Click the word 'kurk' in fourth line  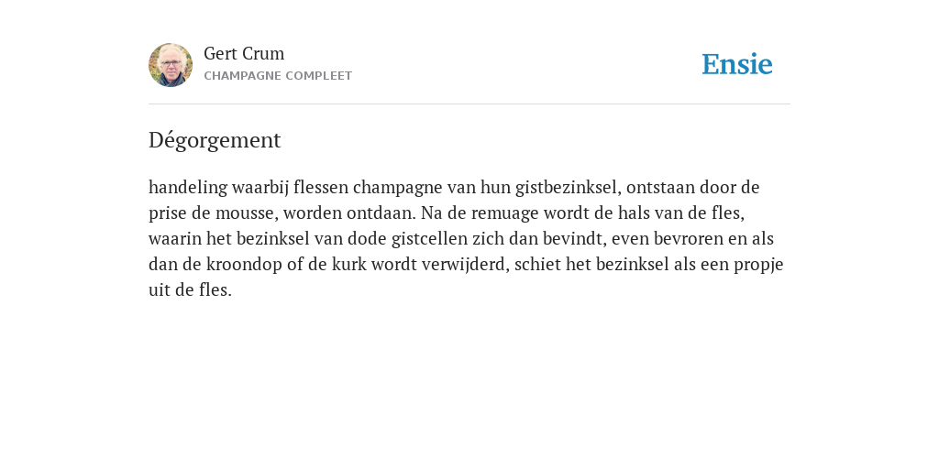click(349, 265)
